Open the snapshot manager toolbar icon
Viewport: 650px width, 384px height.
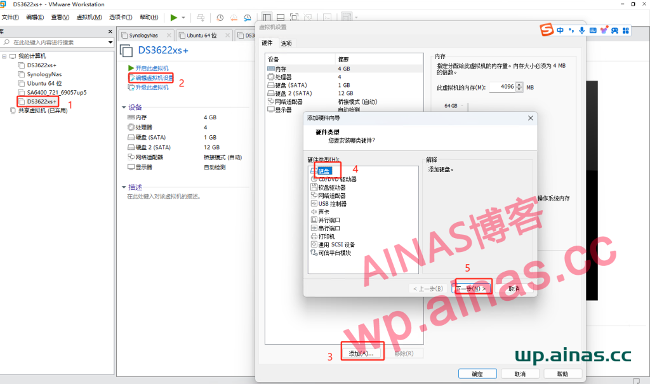(248, 17)
